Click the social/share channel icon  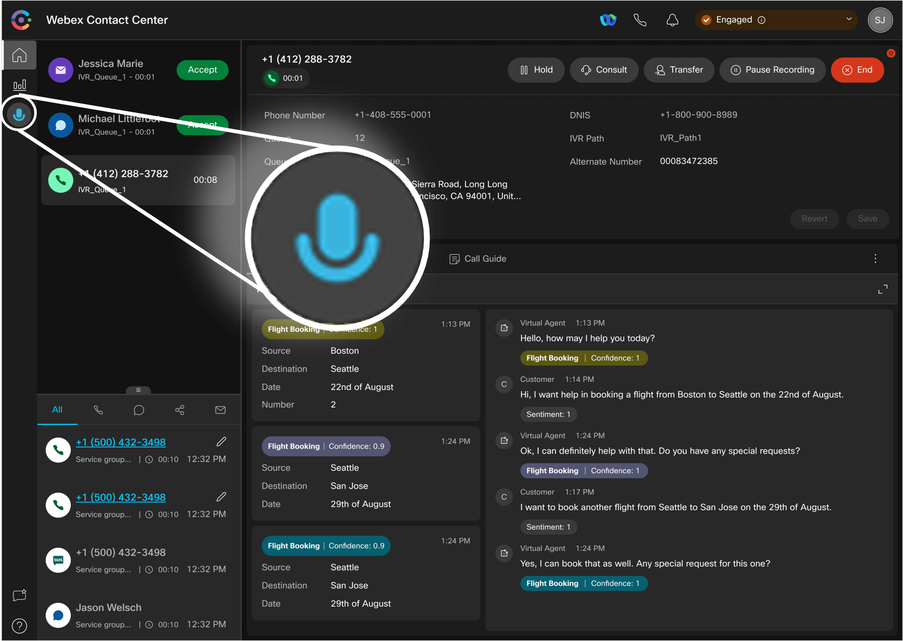tap(179, 410)
